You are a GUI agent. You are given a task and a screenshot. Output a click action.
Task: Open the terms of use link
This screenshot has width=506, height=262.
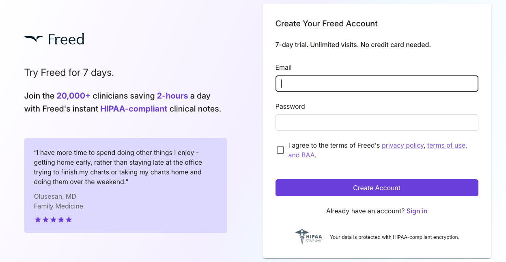pyautogui.click(x=446, y=145)
